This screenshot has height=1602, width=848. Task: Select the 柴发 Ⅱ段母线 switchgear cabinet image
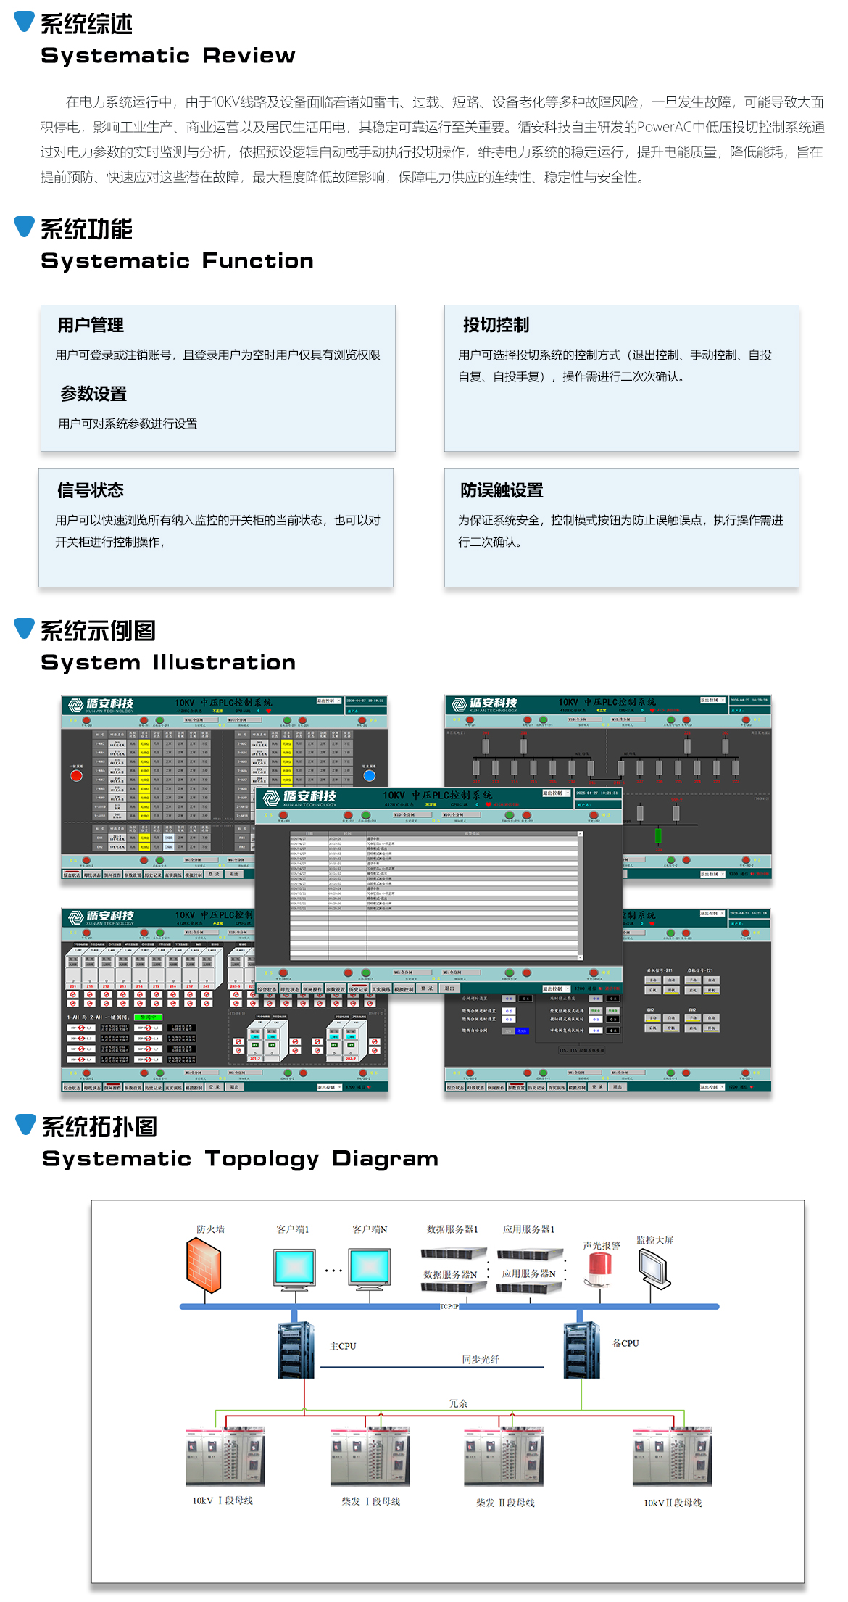pyautogui.click(x=504, y=1458)
